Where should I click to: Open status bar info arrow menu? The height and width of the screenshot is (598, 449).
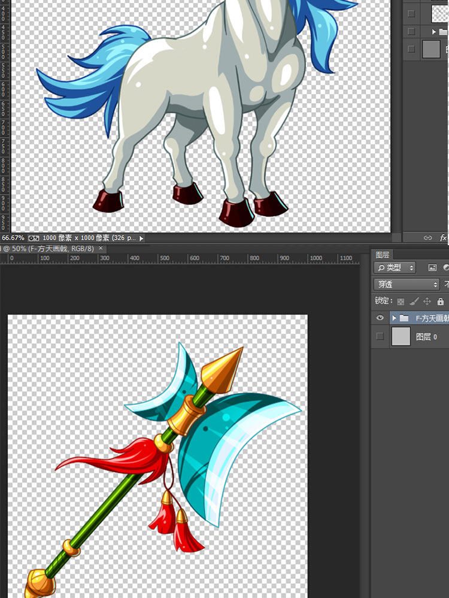click(x=141, y=238)
